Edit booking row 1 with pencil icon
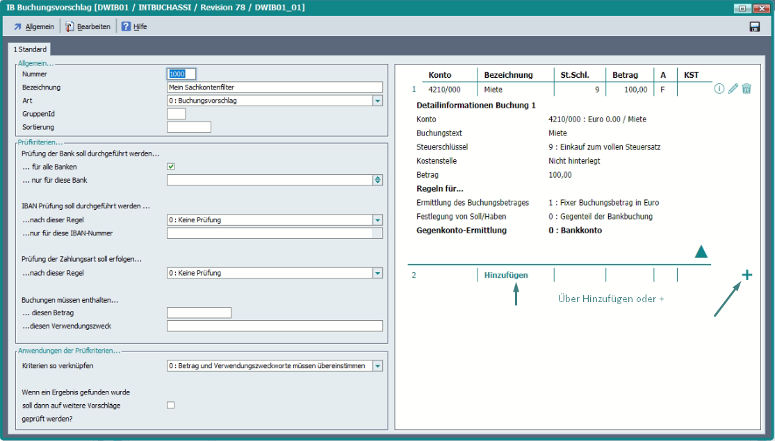Viewport: 775px width, 441px height. pos(733,89)
